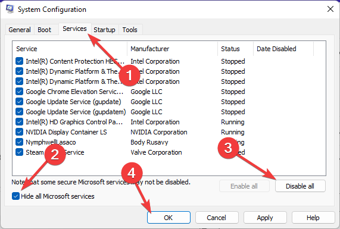Click the Apply button
Screen dimensions: 340x229
[265, 218]
